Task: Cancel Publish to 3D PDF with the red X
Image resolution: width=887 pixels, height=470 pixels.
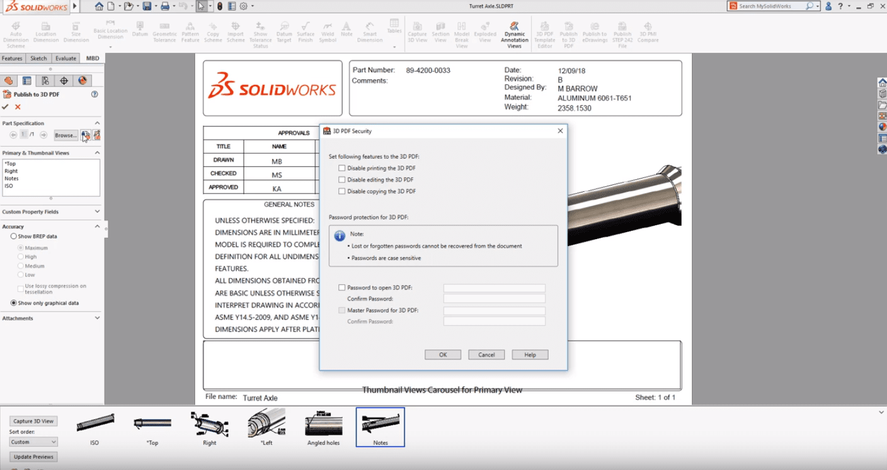Action: click(18, 107)
